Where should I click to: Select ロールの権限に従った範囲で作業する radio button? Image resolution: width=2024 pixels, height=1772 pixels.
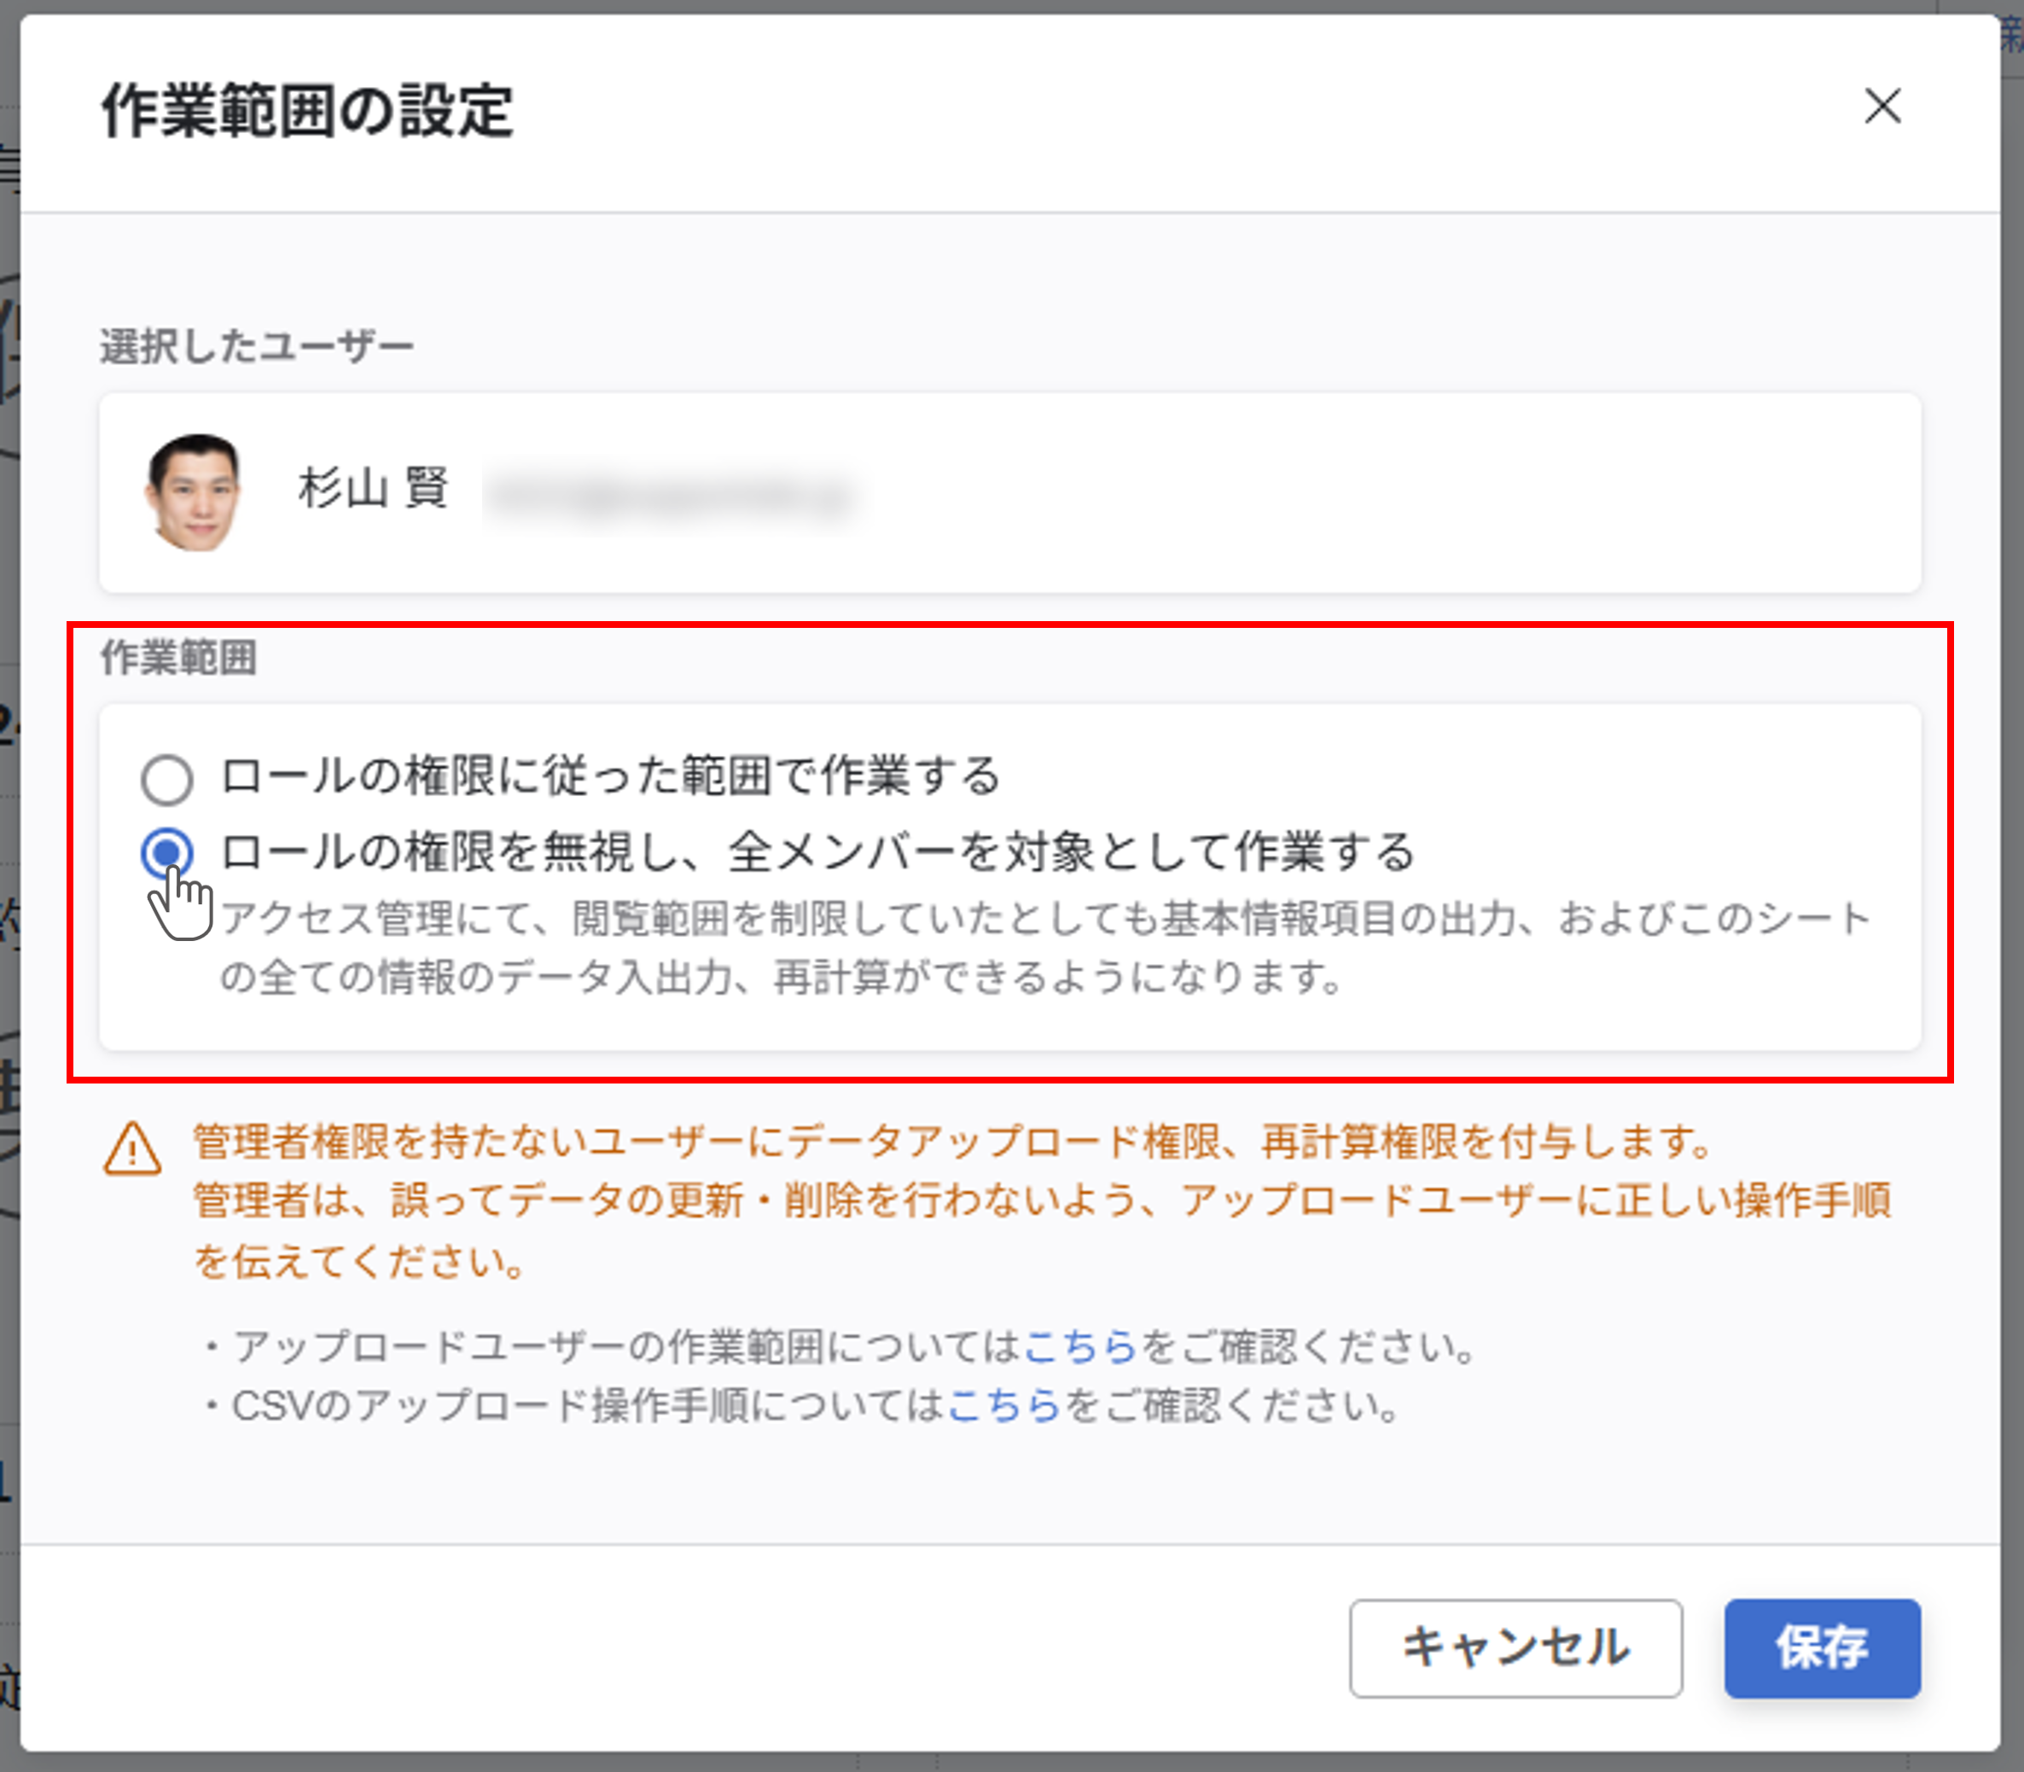pyautogui.click(x=166, y=779)
